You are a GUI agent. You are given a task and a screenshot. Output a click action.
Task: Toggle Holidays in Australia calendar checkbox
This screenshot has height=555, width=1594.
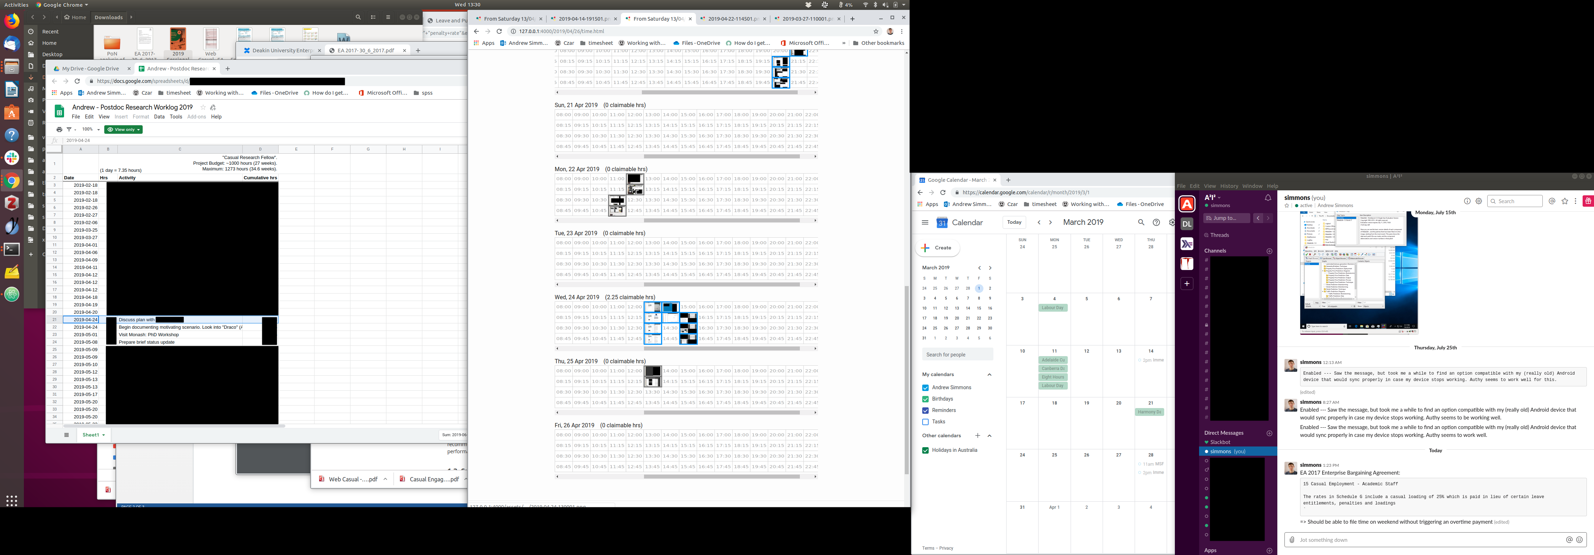coord(925,450)
